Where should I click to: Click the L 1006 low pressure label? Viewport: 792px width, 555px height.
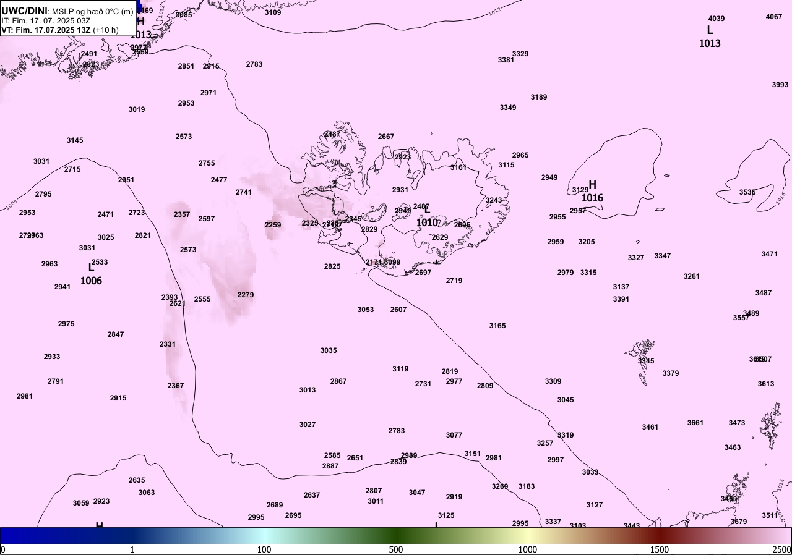91,274
